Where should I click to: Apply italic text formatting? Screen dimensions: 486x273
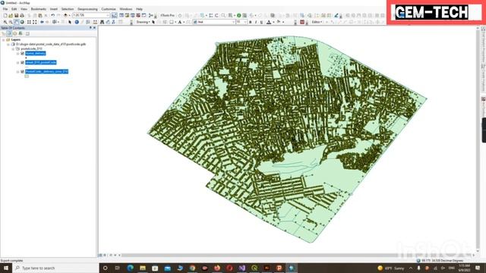tap(256, 22)
